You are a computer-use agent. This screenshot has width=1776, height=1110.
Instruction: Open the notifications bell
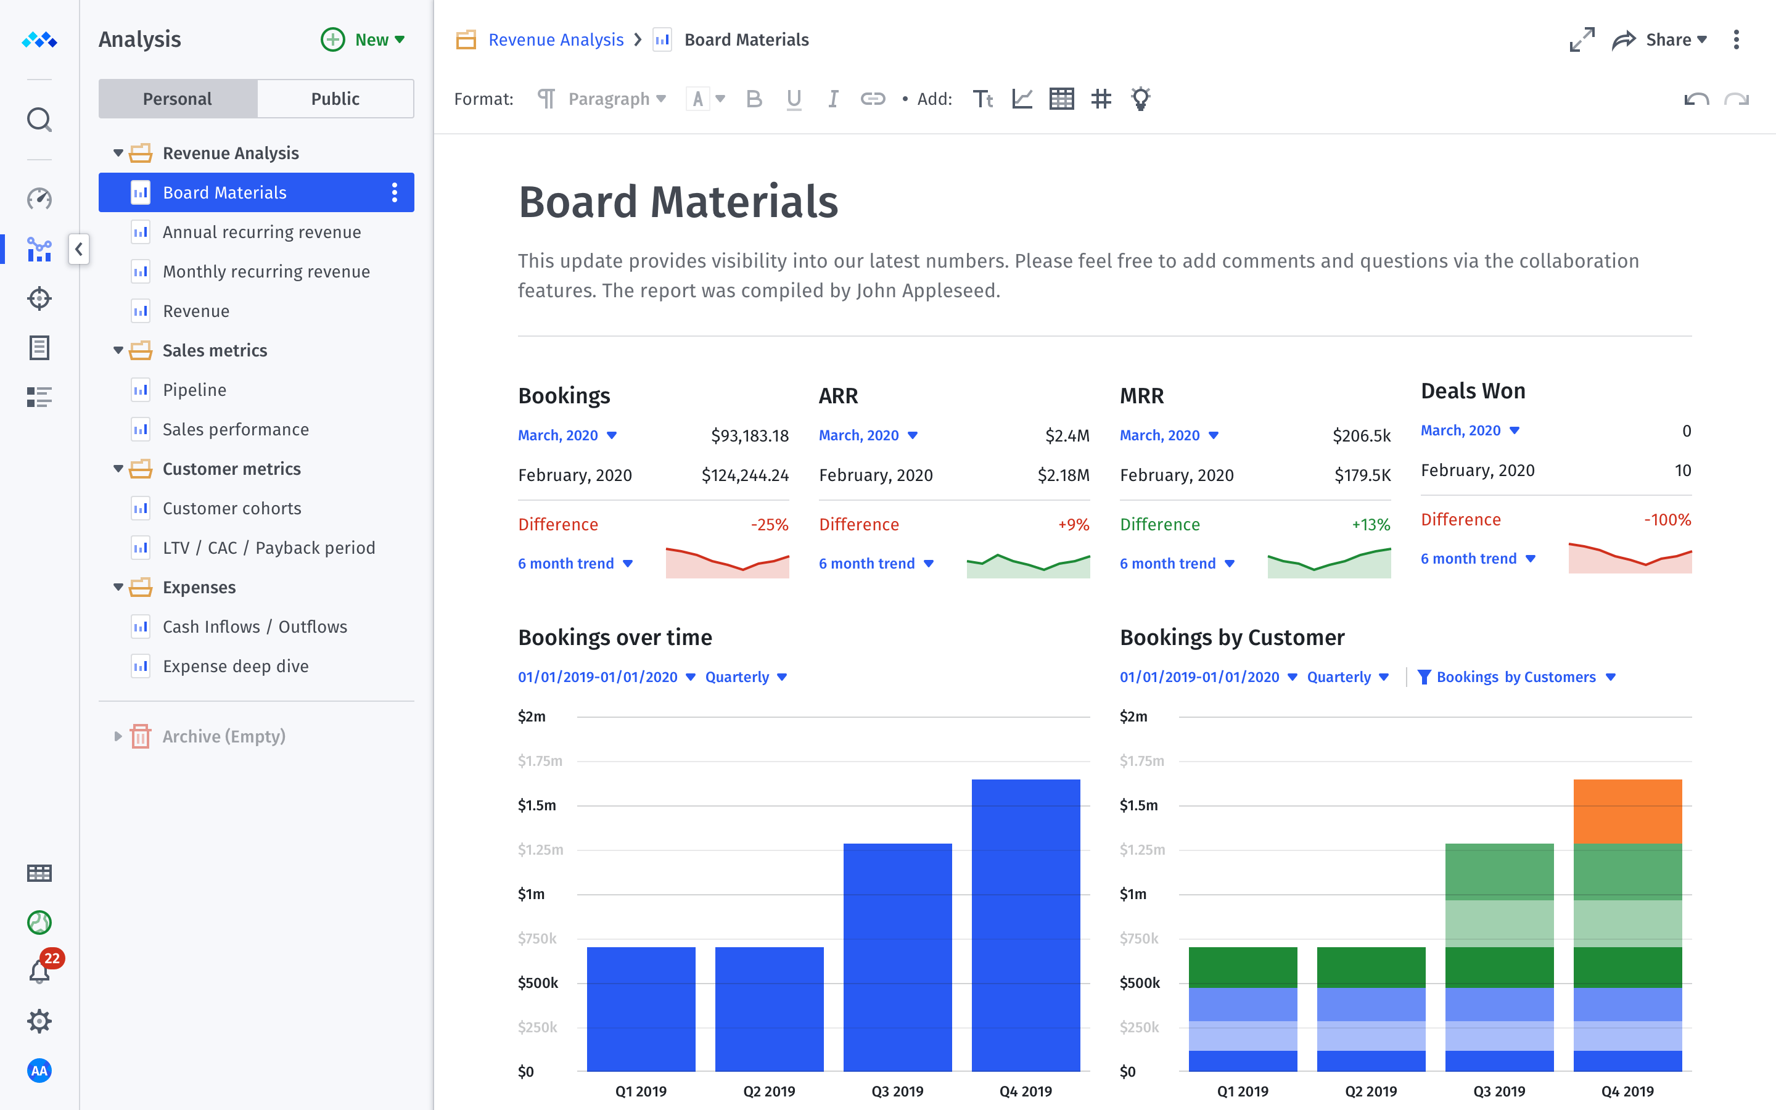click(39, 971)
